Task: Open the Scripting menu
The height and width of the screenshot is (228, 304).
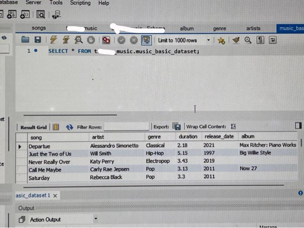Action: tap(80, 3)
